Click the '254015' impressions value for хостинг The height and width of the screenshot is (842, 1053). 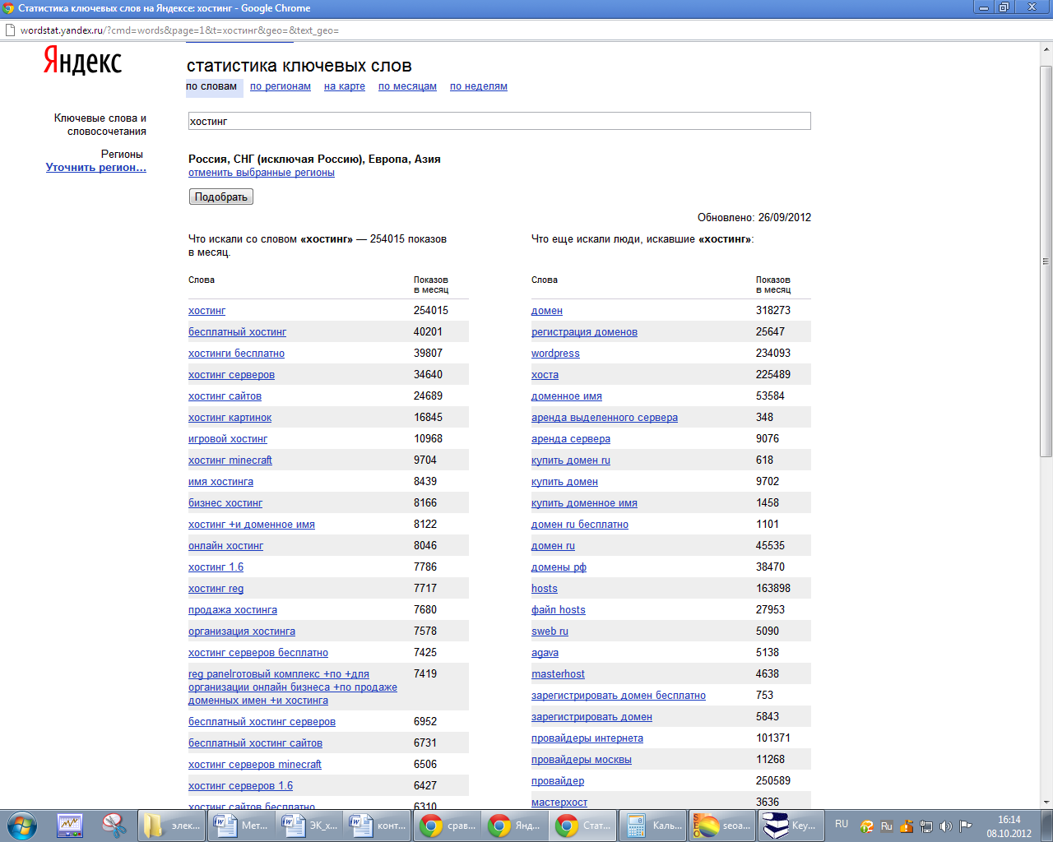click(431, 311)
